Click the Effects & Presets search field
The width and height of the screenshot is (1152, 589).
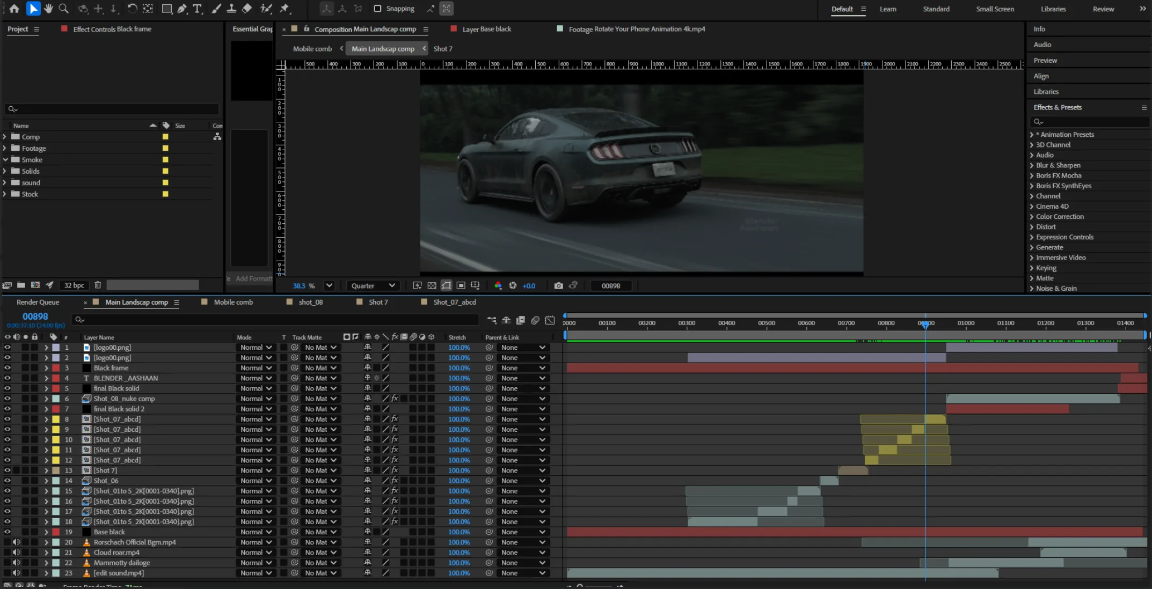(x=1090, y=122)
